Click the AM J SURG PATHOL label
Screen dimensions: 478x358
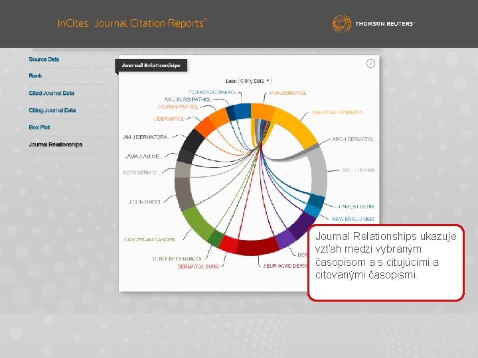click(187, 99)
